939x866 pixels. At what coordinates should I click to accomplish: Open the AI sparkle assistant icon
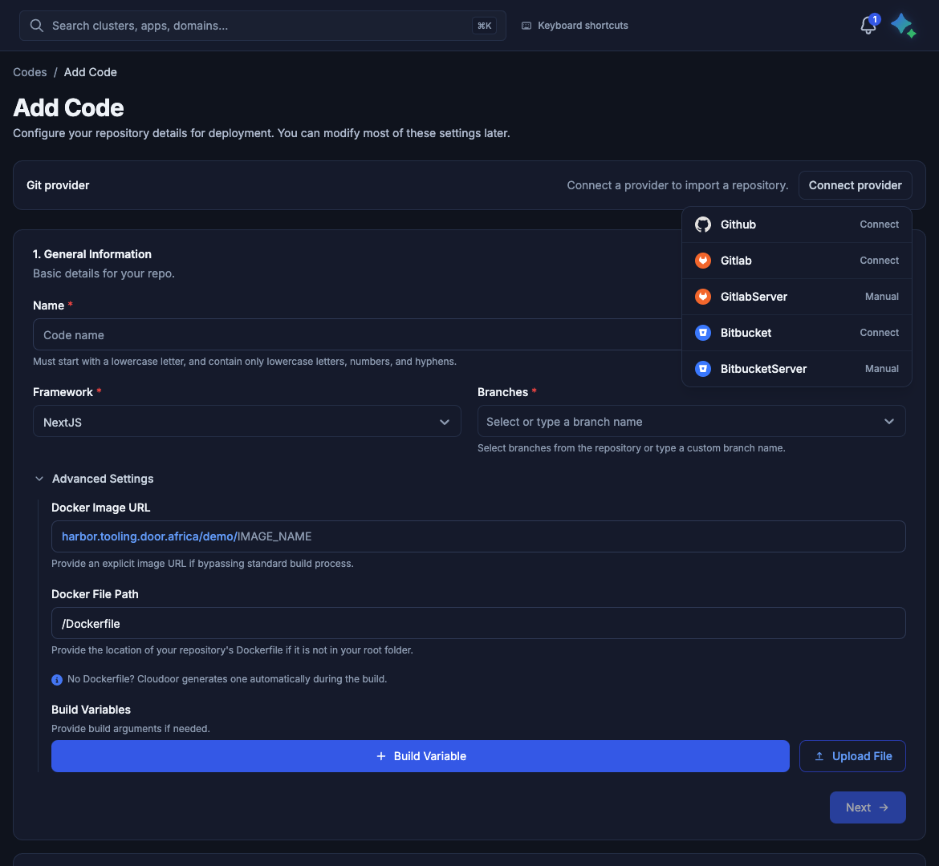tap(903, 26)
